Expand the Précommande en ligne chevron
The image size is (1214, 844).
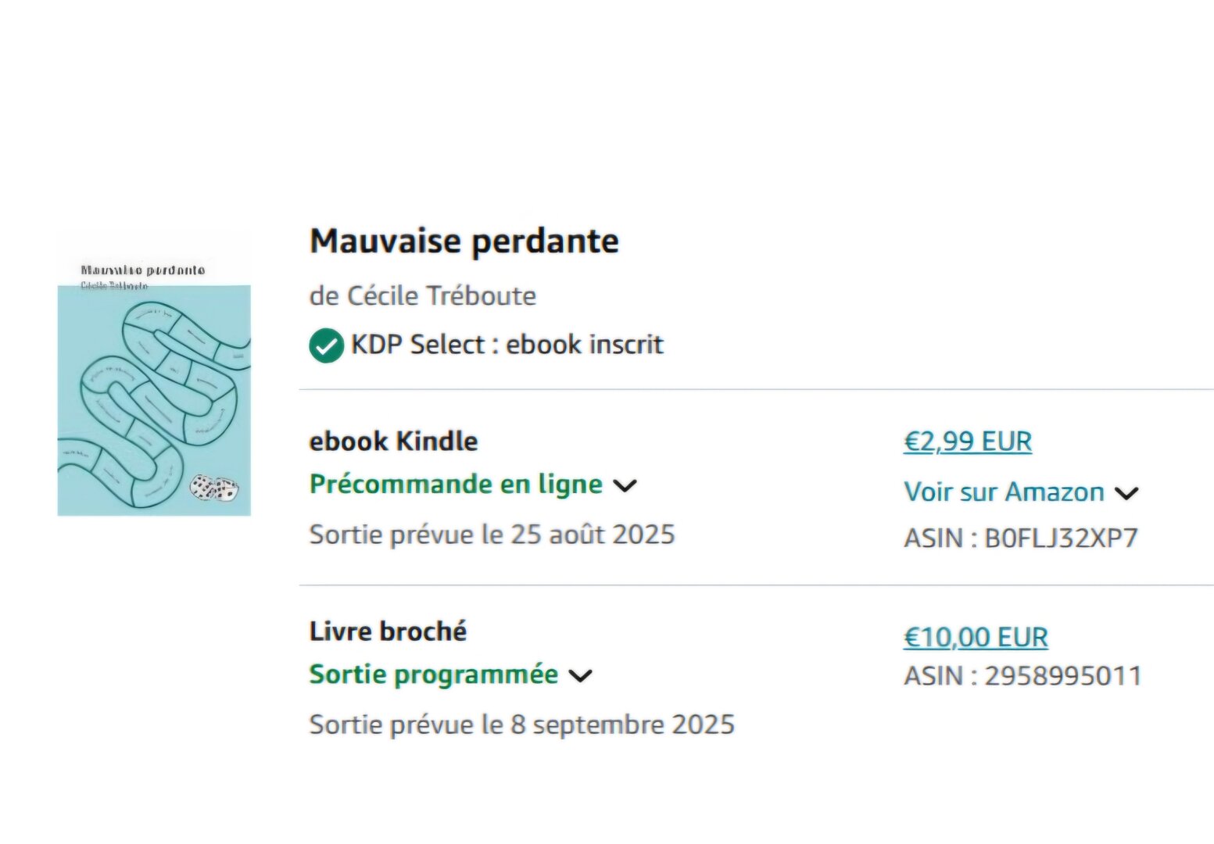point(625,486)
